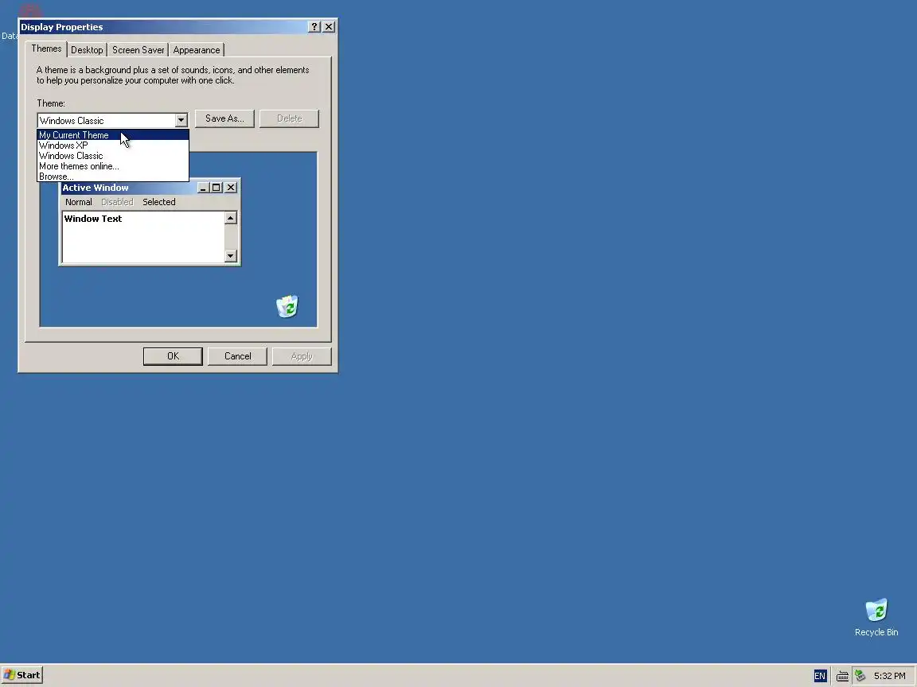Screen dimensions: 917x687
Task: Select the Recycle Bin desktop icon
Action: (x=876, y=617)
